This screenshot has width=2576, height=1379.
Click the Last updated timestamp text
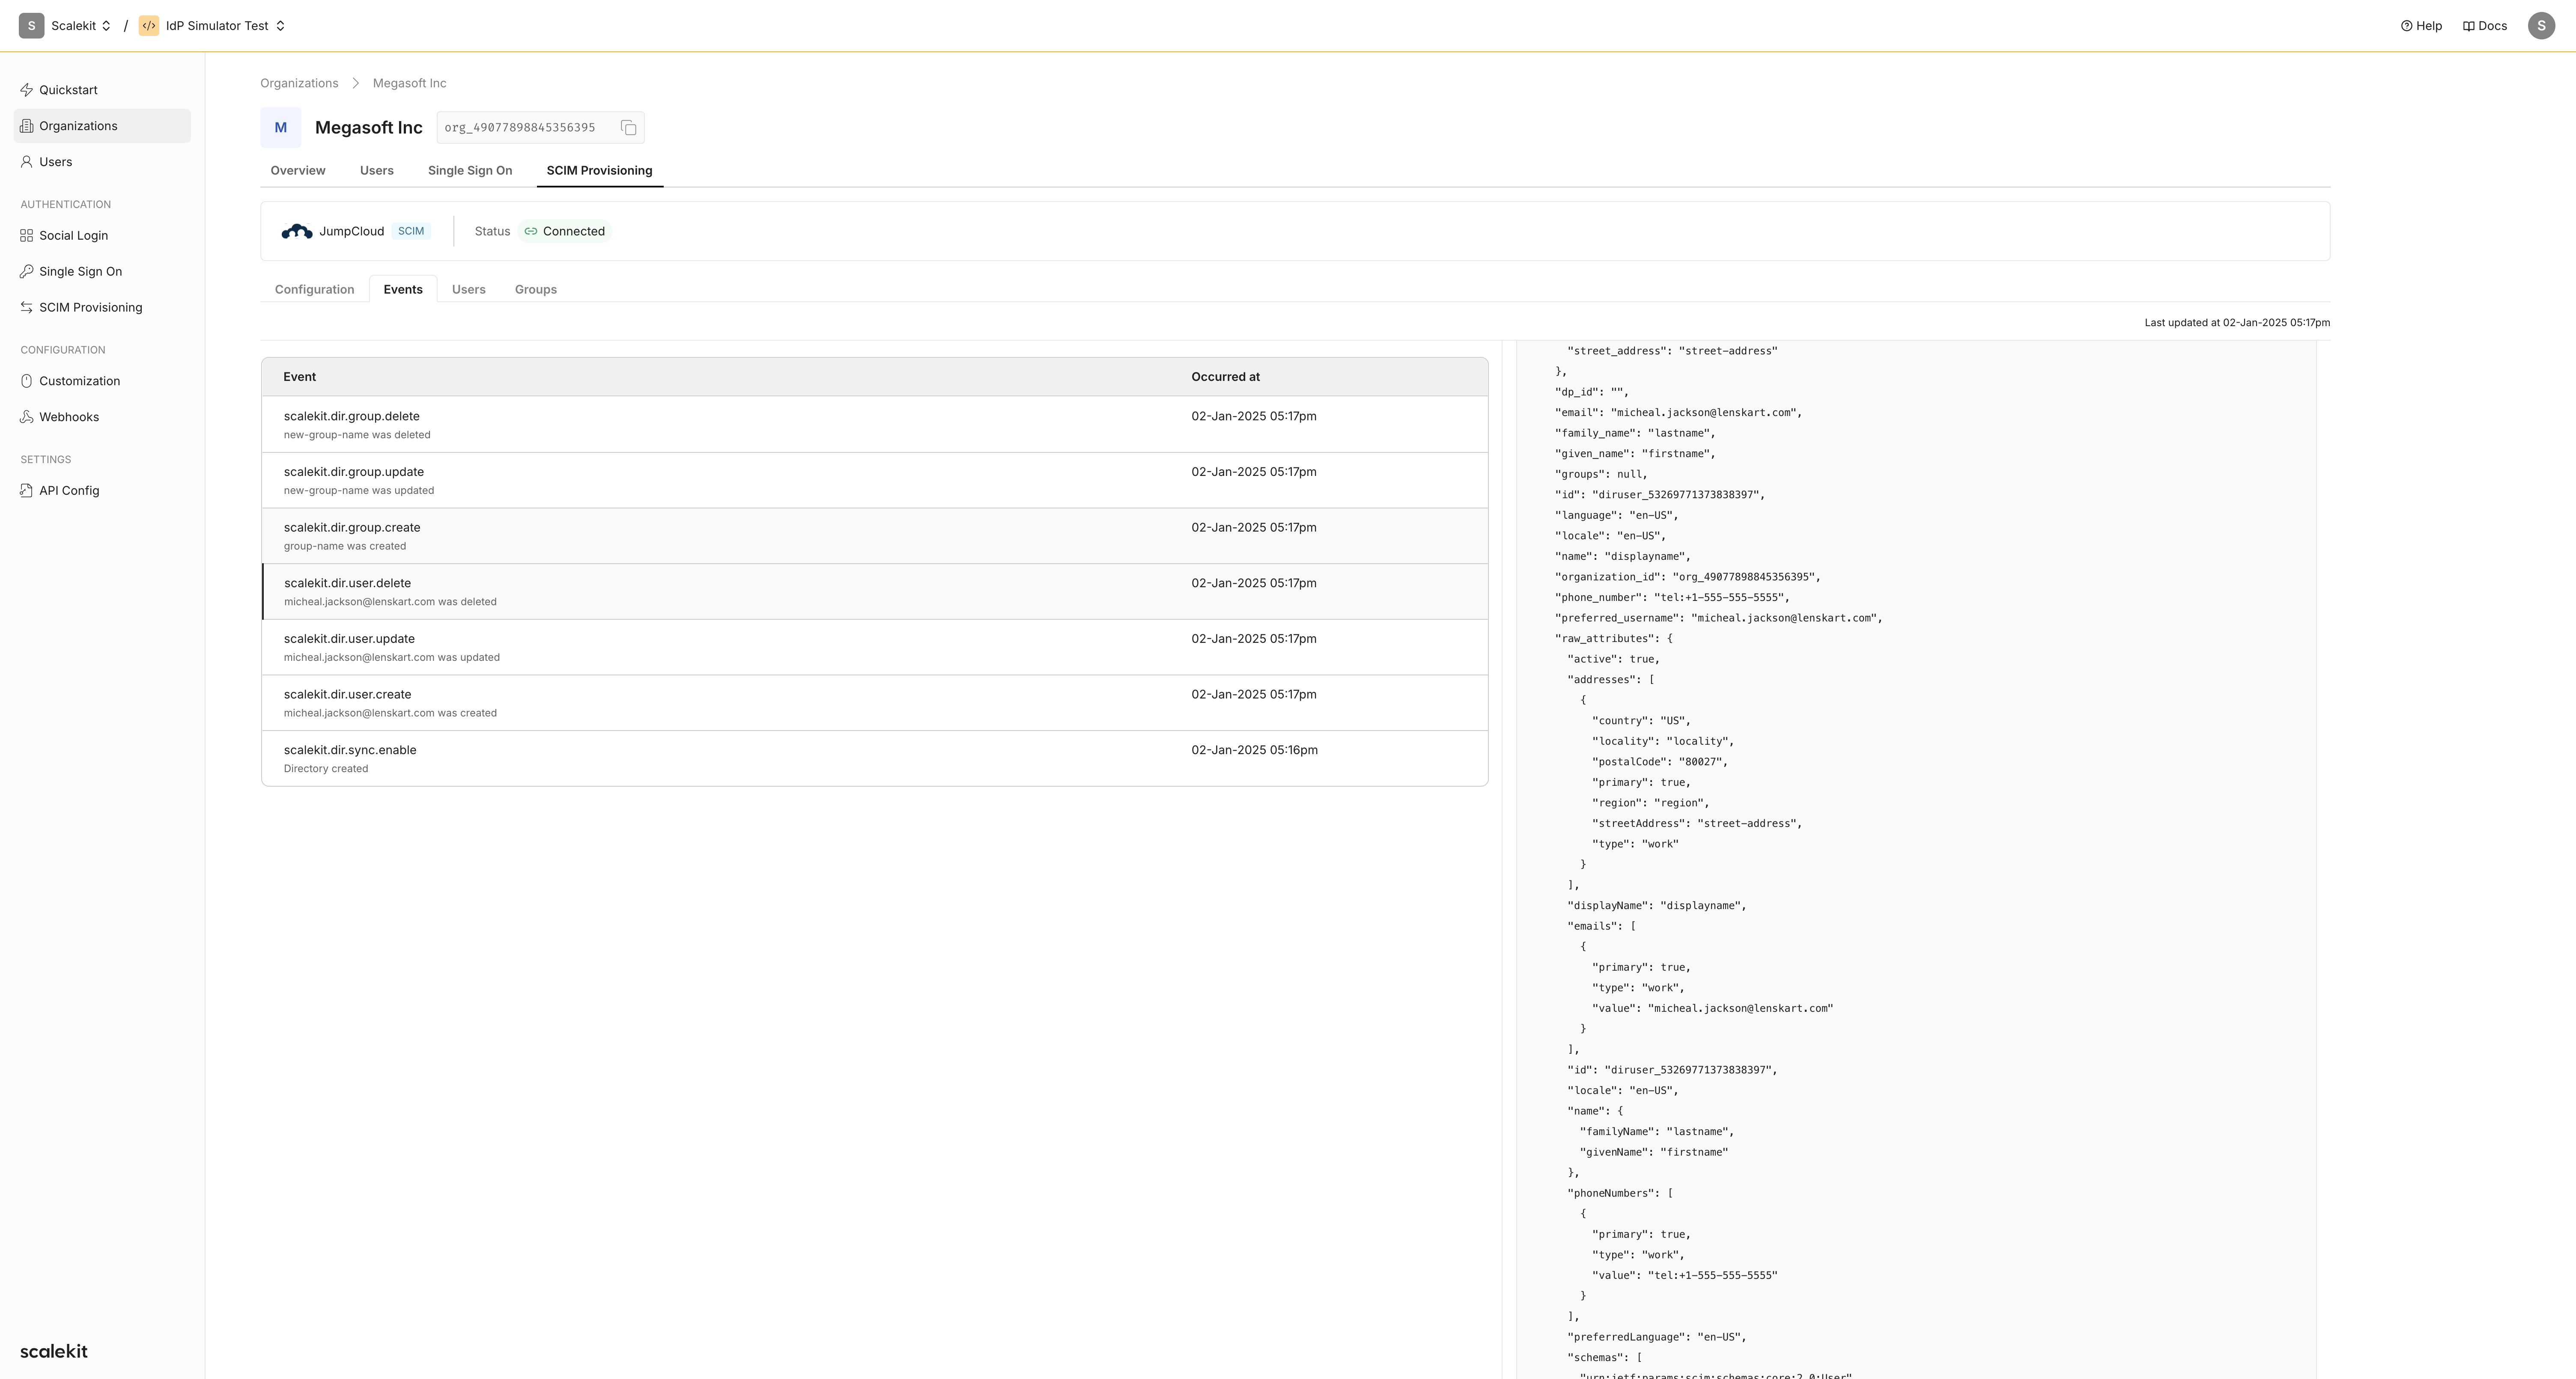click(x=2237, y=323)
